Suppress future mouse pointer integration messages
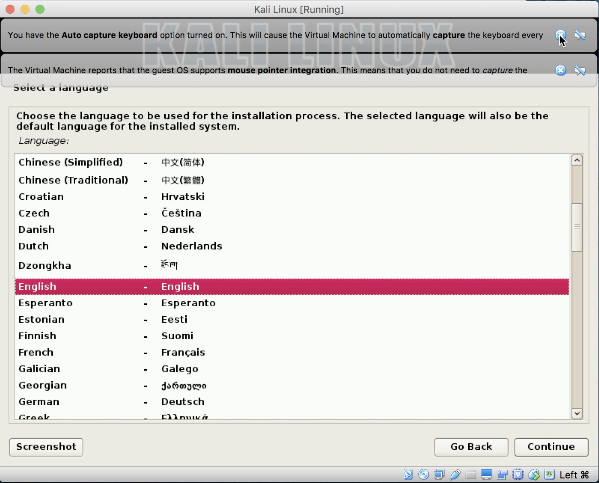This screenshot has width=599, height=483. pos(580,70)
